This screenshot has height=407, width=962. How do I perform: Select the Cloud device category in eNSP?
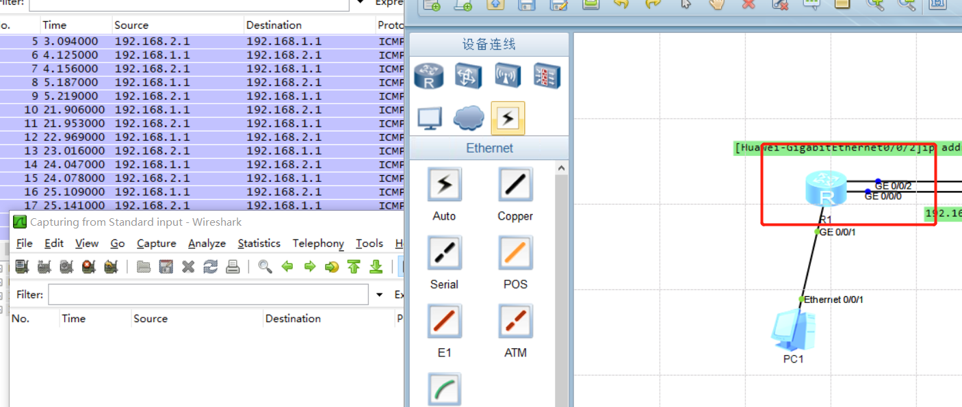coord(469,118)
